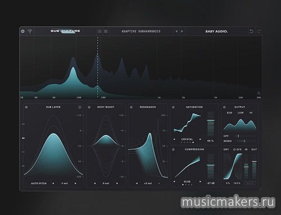This screenshot has width=281, height=215.
Task: Click the plugin resize corner handle
Action: 260,189
